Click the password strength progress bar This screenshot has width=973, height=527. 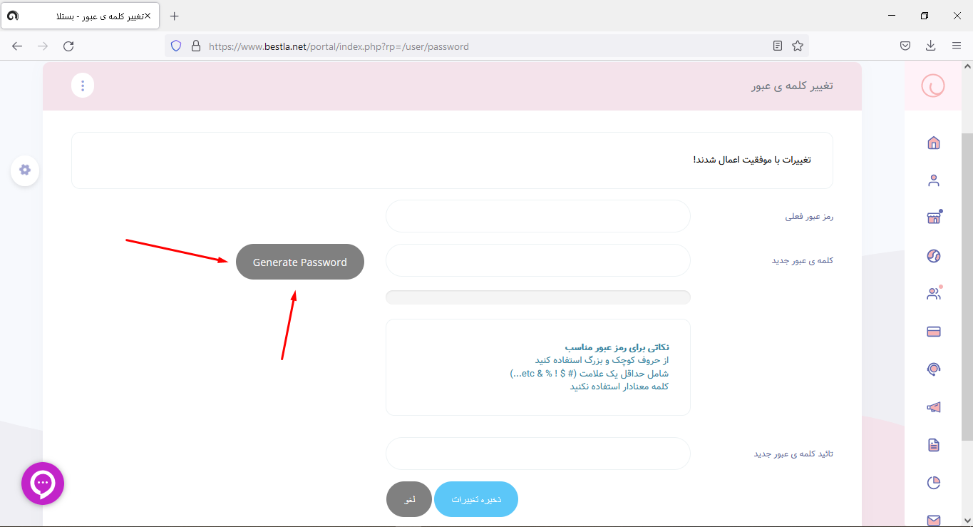coord(538,297)
